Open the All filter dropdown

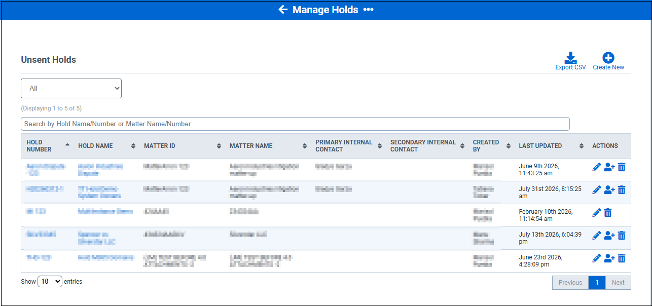point(71,88)
